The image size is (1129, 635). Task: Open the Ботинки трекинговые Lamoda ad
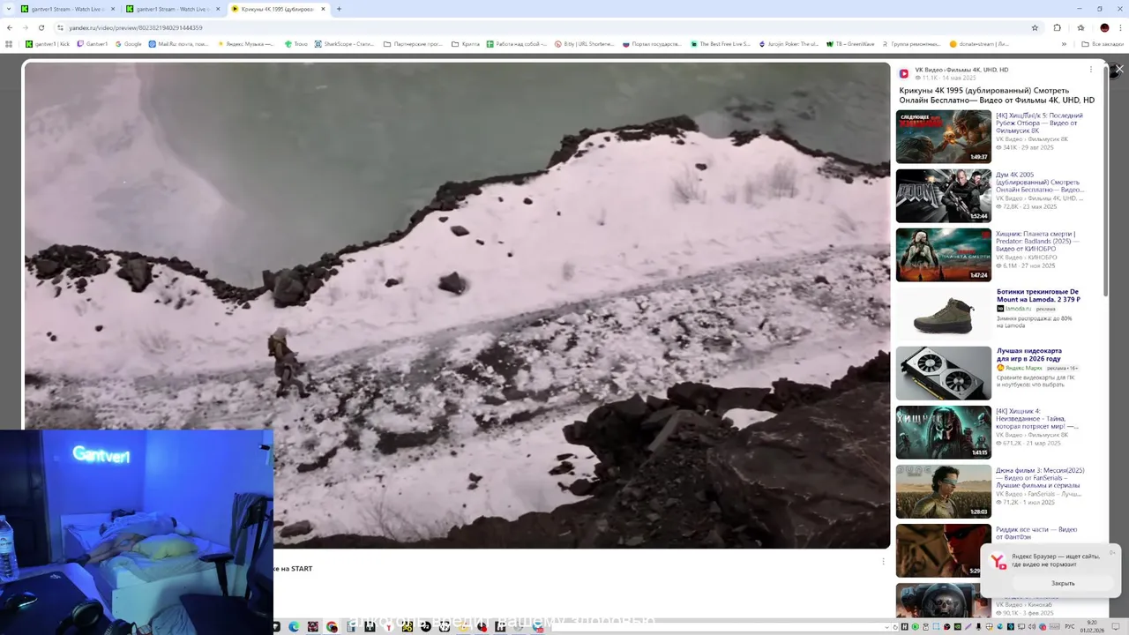point(1039,295)
